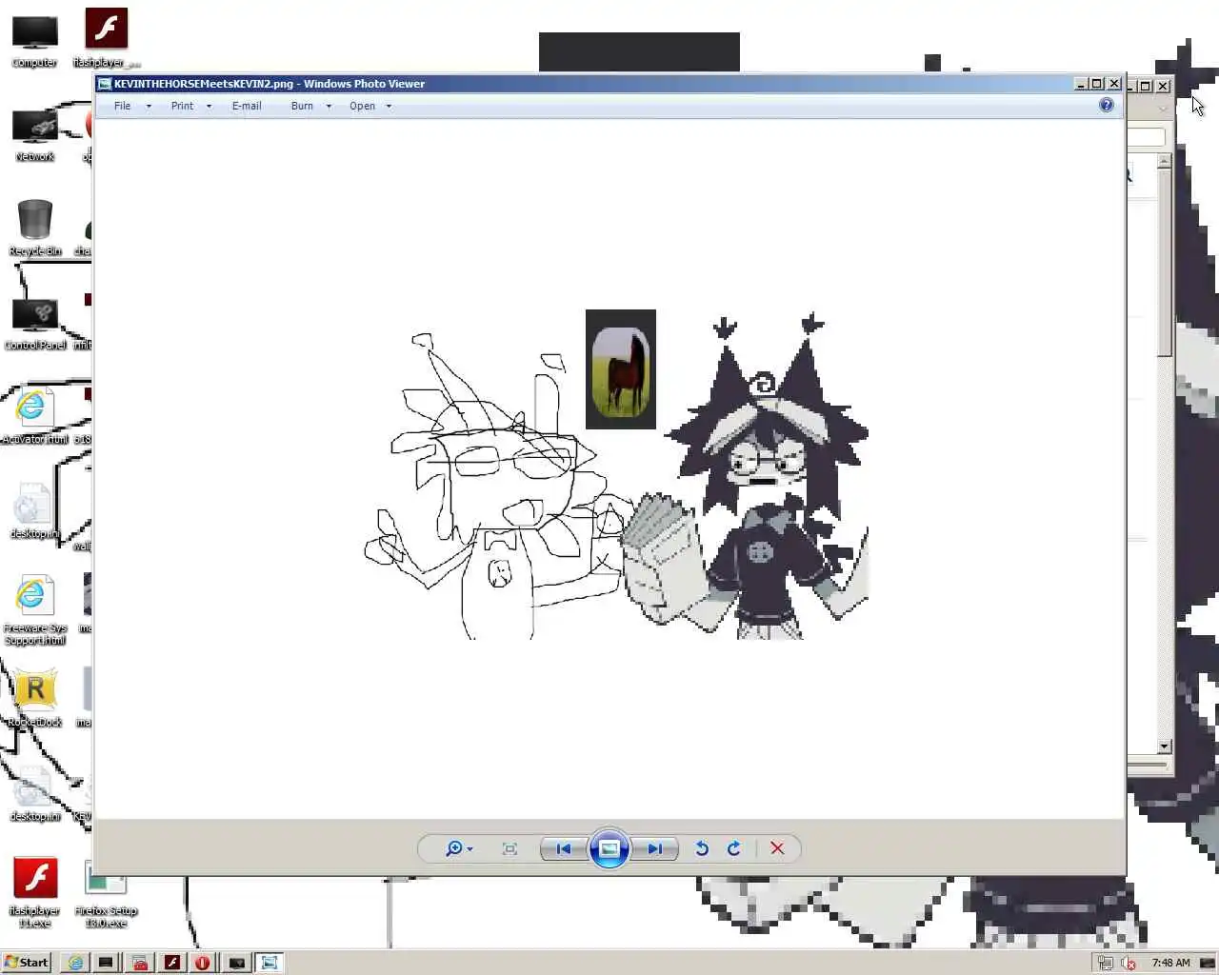Screen dimensions: 1219x975
Task: Click the background window's vertical scrollbar thumb
Action: 1165,265
